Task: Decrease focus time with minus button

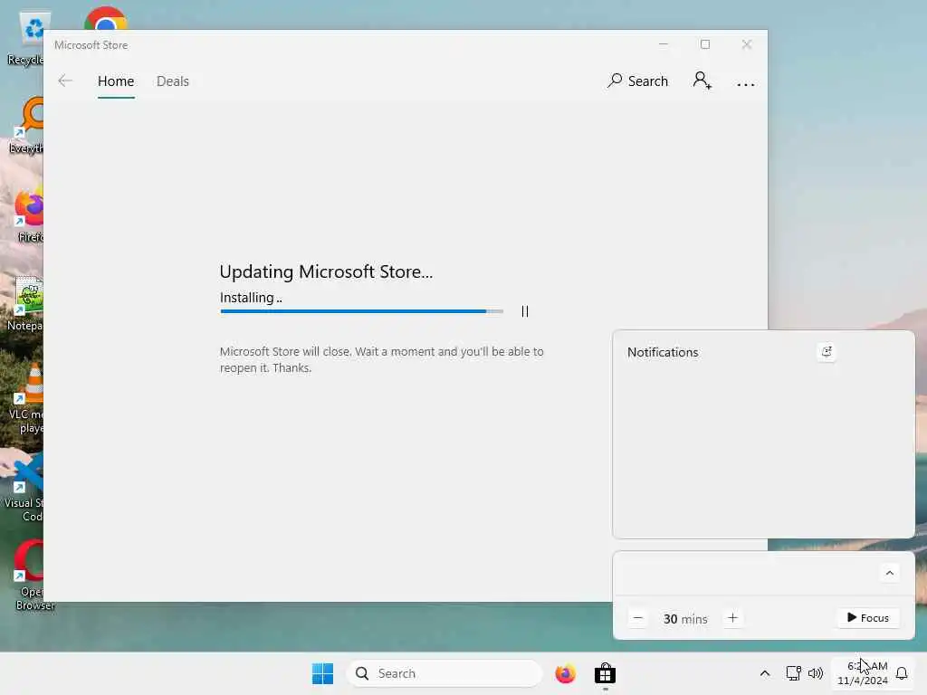Action: 638,618
